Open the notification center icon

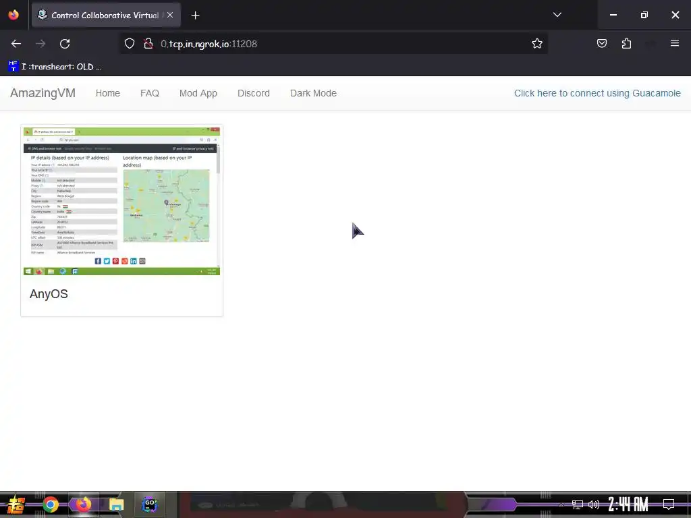tap(669, 505)
